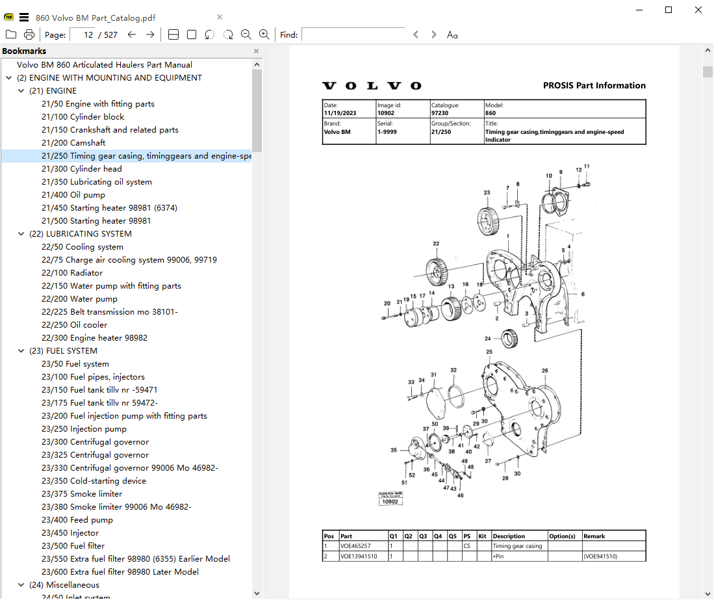Click the PDF application icon
Viewport: 714px width, 600px height.
tap(8, 18)
